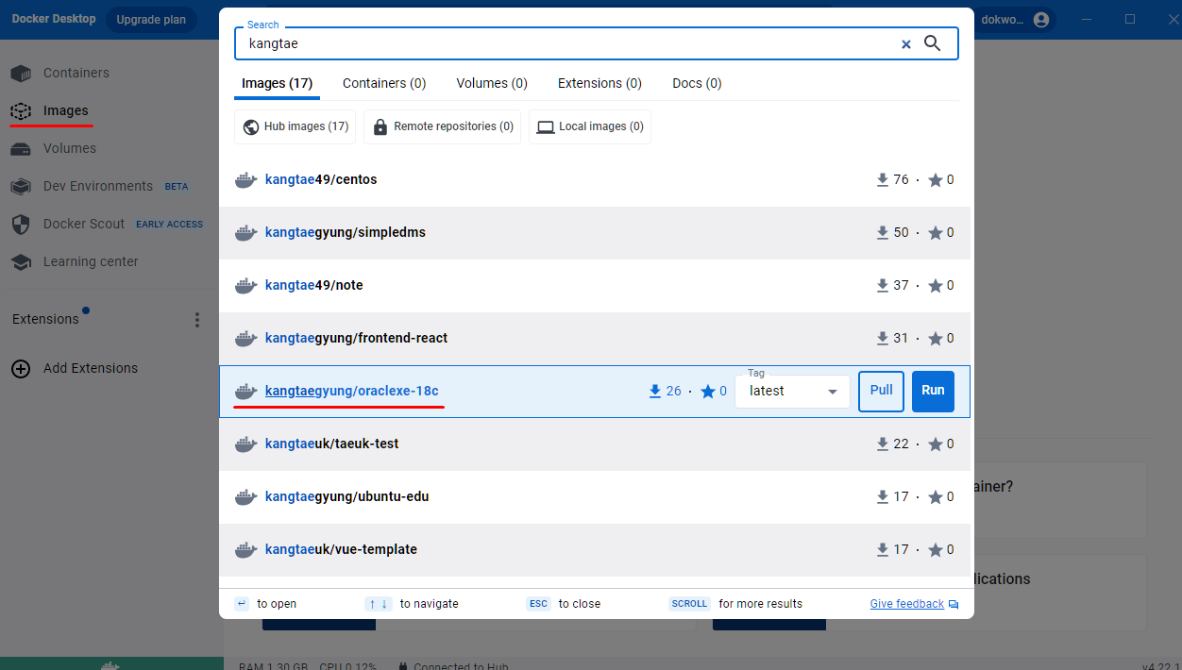Filter by Remote repositories (0)
The image size is (1182, 670).
442,126
